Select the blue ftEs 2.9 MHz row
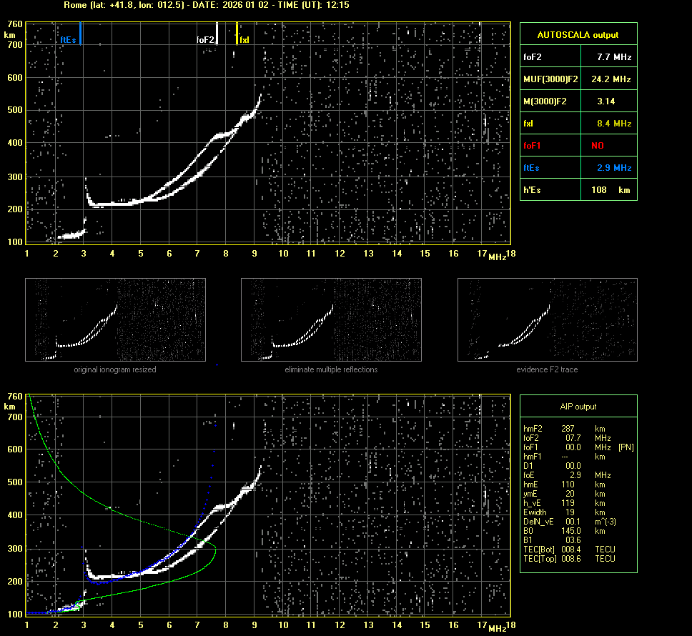The width and height of the screenshot is (692, 636). click(x=578, y=168)
